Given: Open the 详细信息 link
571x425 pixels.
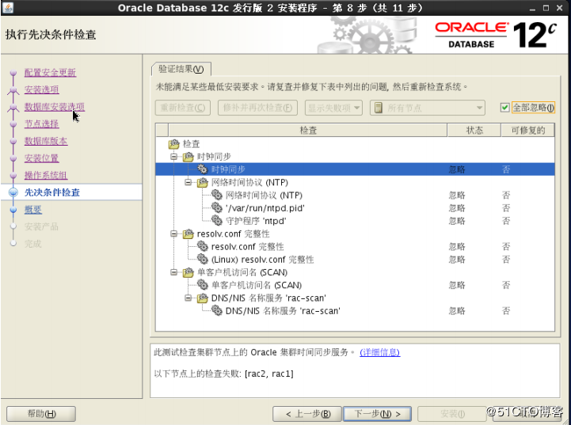Looking at the screenshot, I should [x=380, y=352].
